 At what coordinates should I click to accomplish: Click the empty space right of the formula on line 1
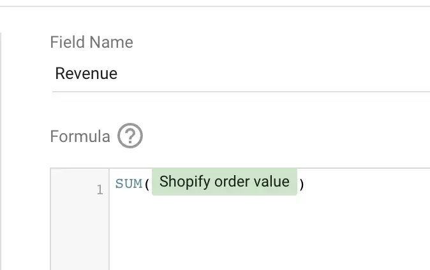coord(367,183)
